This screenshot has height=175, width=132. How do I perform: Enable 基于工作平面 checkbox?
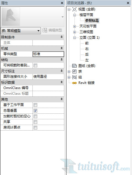[x=36, y=105]
